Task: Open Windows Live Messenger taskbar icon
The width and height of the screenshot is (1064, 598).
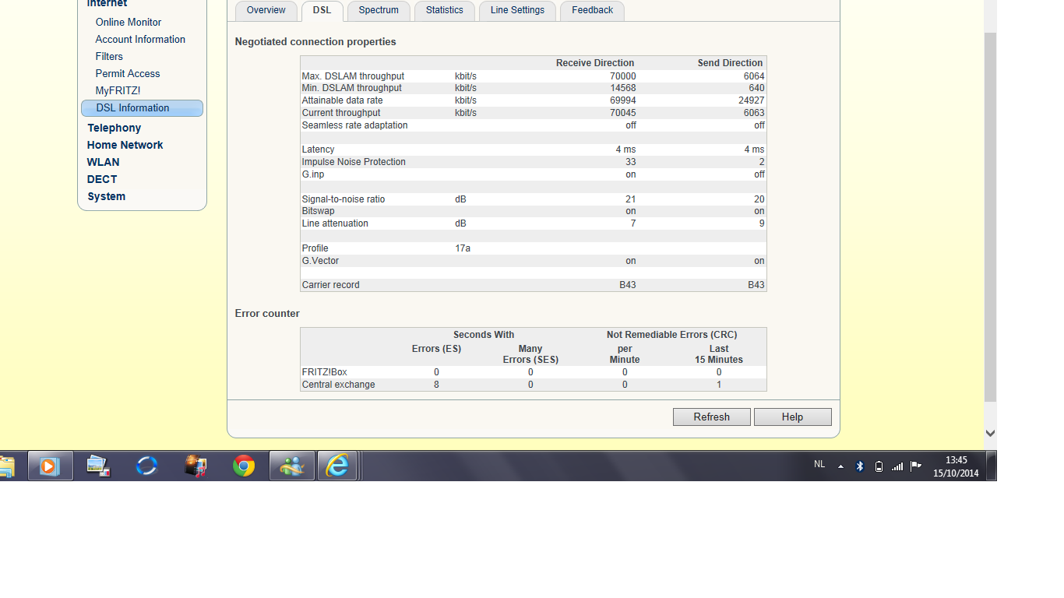Action: pyautogui.click(x=292, y=466)
